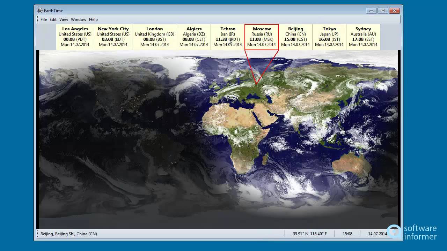The height and width of the screenshot is (251, 447).
Task: Select the Los Angeles clock panel
Action: coord(75,37)
